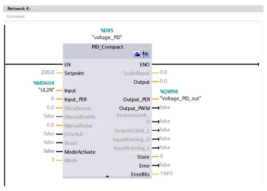Select the %QW98 address tag
The height and width of the screenshot is (191, 267).
click(x=169, y=91)
